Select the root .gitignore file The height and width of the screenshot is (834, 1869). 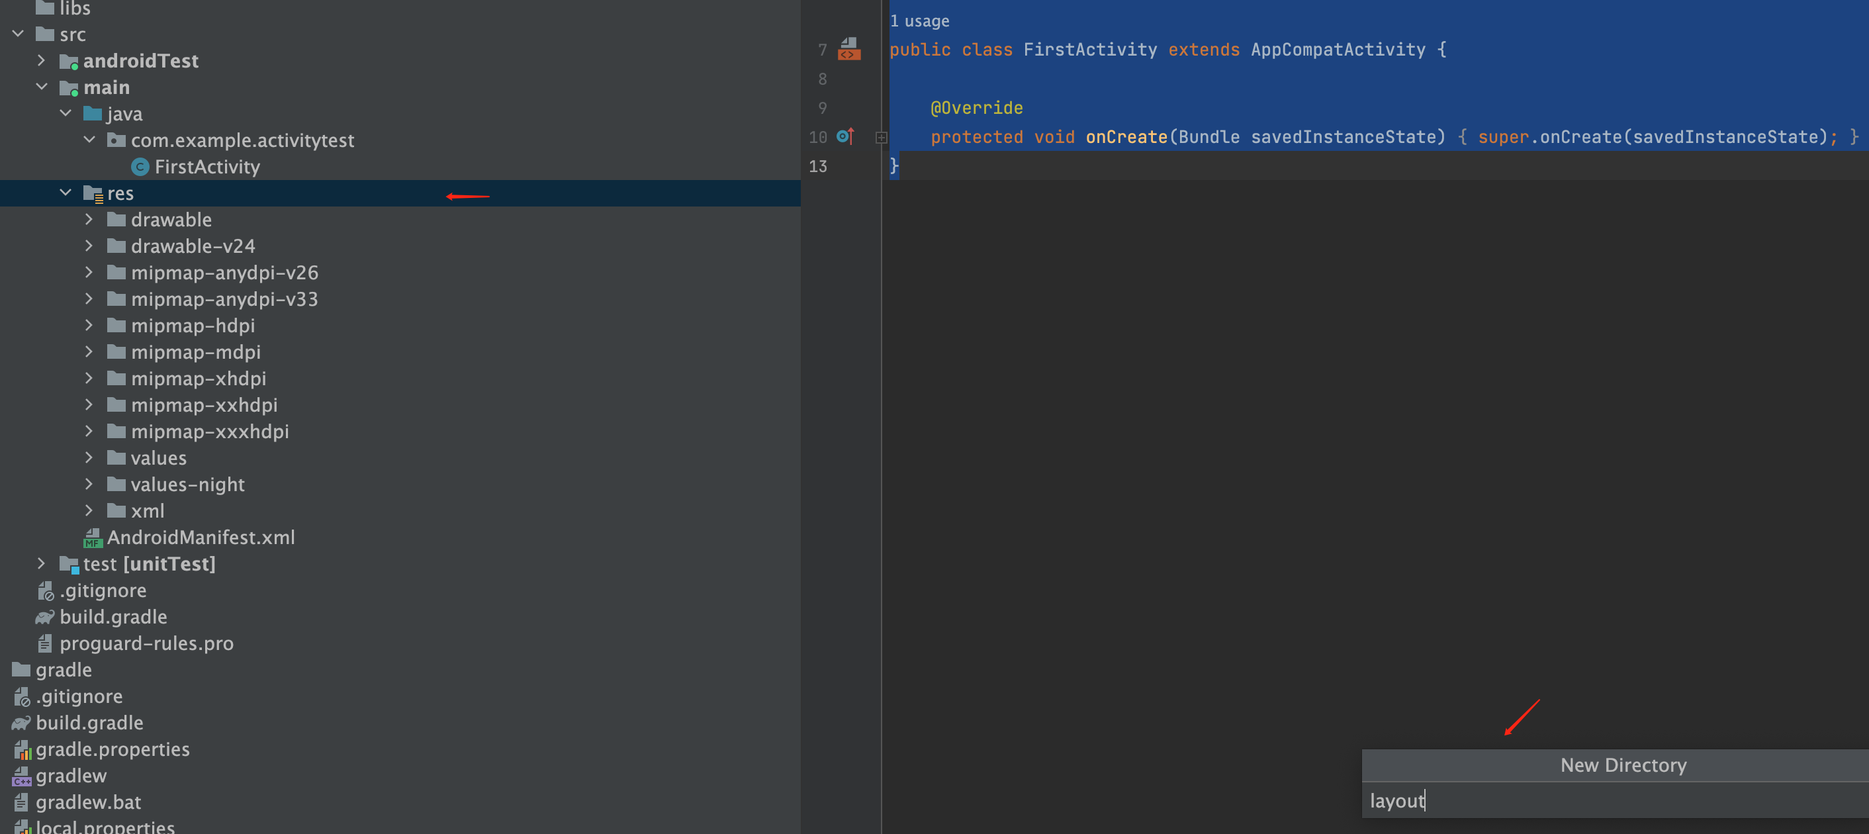tap(78, 696)
